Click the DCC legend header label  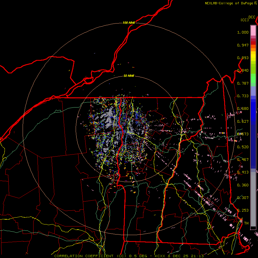click(252, 17)
